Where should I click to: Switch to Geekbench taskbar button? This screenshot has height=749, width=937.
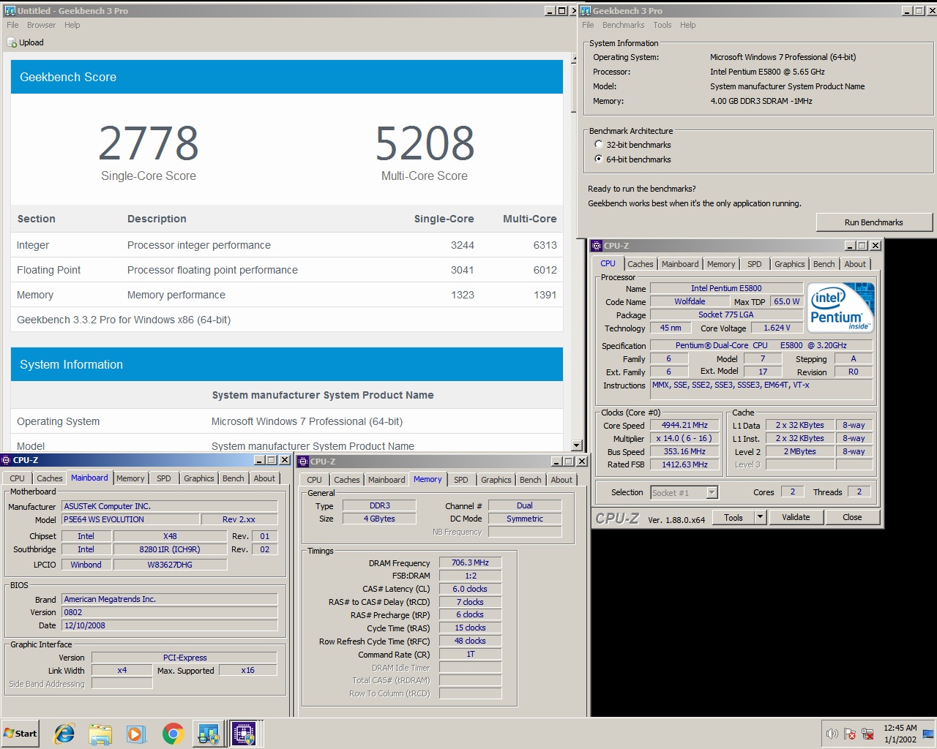tap(209, 733)
